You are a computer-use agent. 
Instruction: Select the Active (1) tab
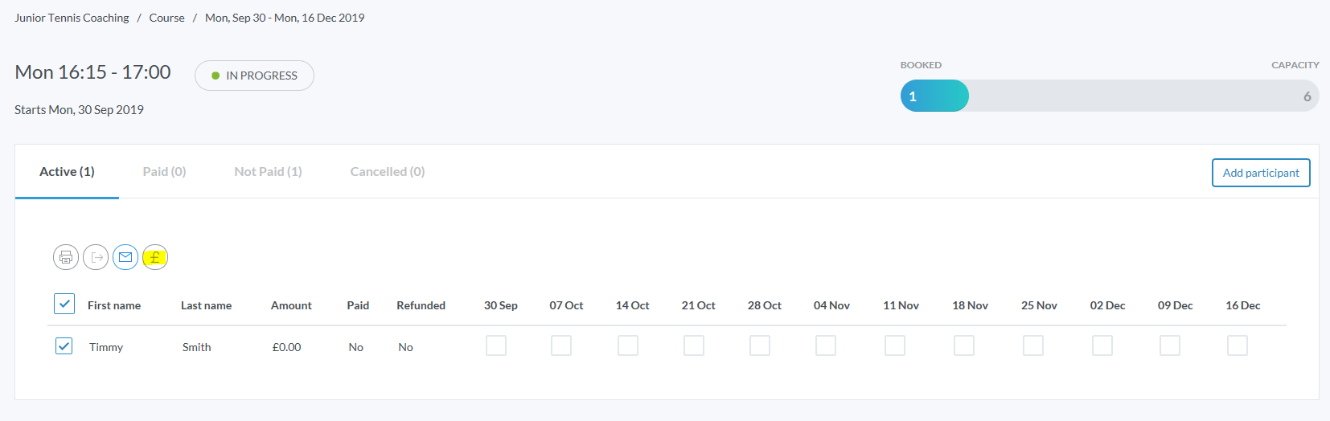(x=67, y=171)
